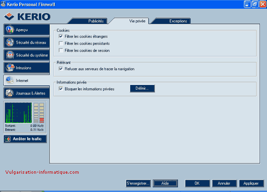
Task: Click the green traffic graph
Action: coord(18,113)
